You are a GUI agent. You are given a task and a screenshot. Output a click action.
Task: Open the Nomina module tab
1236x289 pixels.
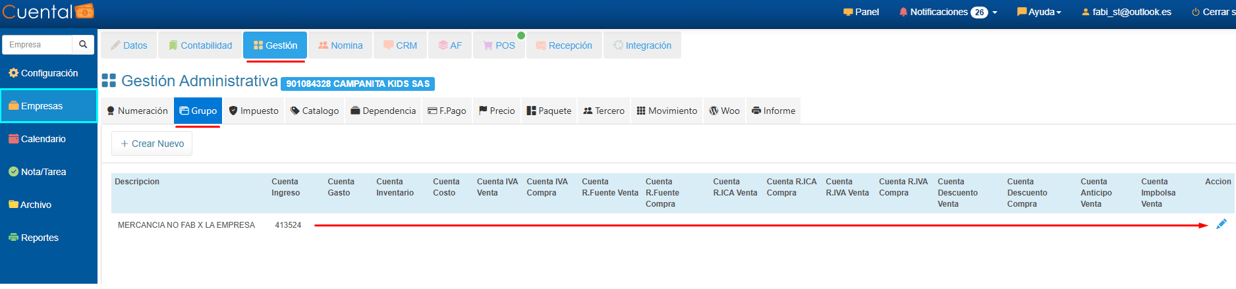click(x=340, y=45)
